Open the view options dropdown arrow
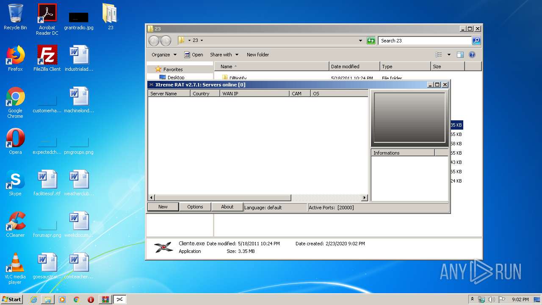The width and height of the screenshot is (542, 305). pos(449,55)
